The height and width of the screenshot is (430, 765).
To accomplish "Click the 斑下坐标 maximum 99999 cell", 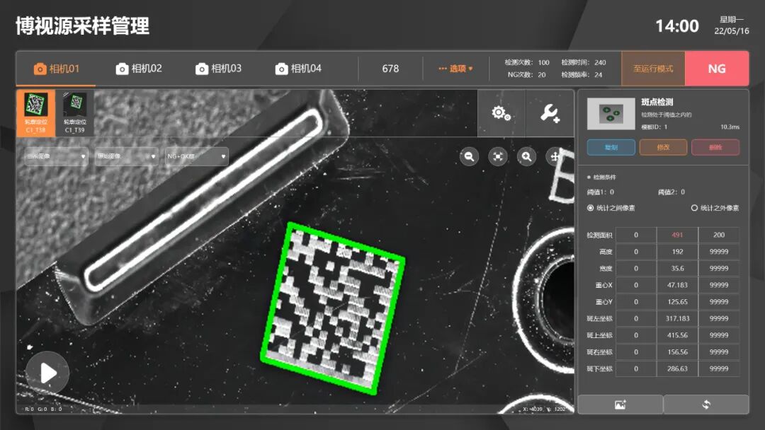I will click(719, 368).
